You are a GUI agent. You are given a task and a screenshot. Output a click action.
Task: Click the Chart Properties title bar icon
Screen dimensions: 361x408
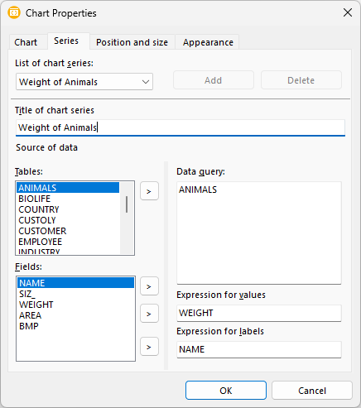14,12
